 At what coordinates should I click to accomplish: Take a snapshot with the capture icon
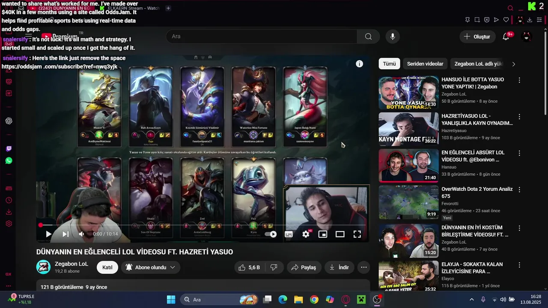(477, 20)
